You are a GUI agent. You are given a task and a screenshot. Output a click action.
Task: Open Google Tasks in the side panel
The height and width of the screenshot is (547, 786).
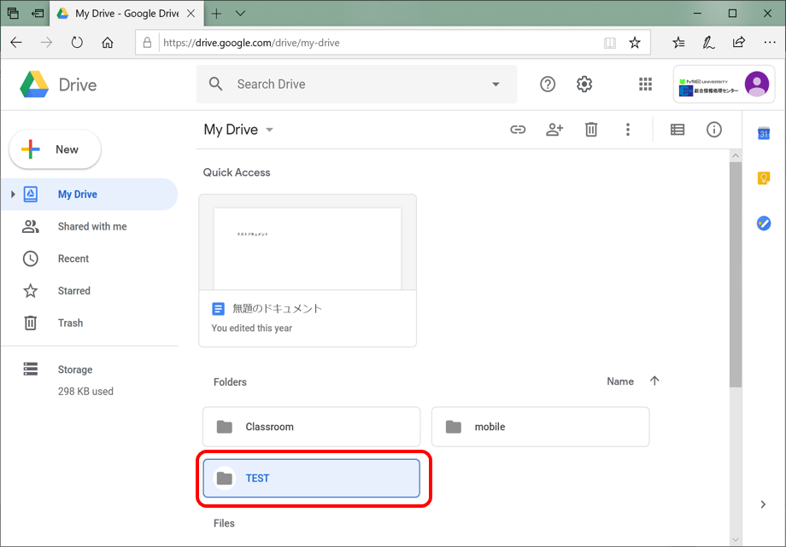(762, 224)
